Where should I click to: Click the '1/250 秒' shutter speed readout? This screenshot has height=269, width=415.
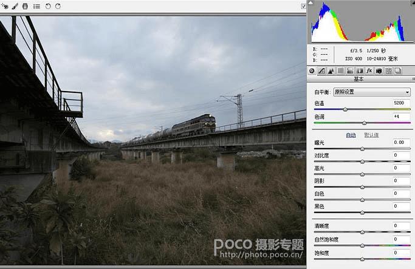[x=376, y=50]
